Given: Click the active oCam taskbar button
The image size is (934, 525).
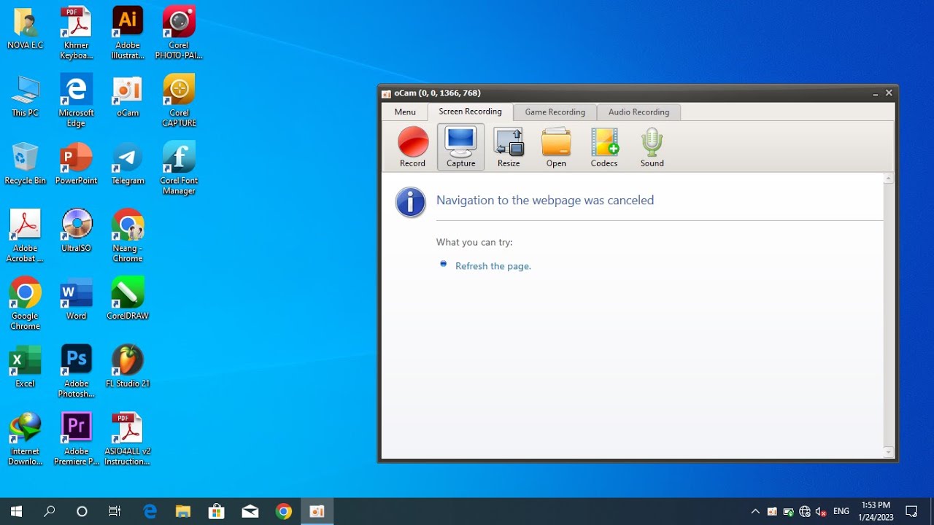Looking at the screenshot, I should [x=317, y=511].
